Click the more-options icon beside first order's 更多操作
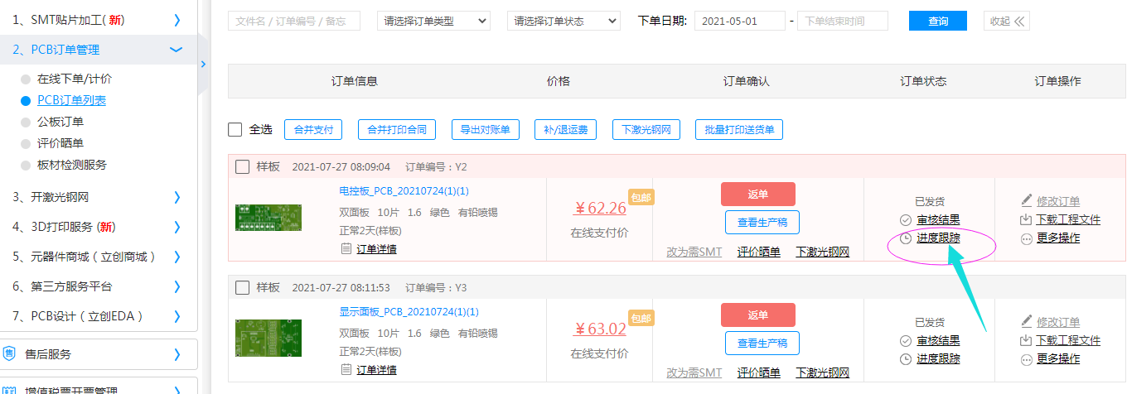 point(1027,238)
